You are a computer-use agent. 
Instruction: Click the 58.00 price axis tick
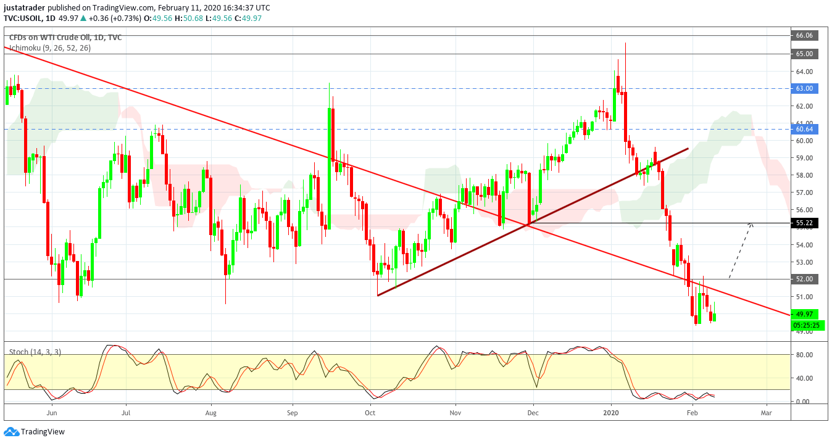click(x=804, y=175)
